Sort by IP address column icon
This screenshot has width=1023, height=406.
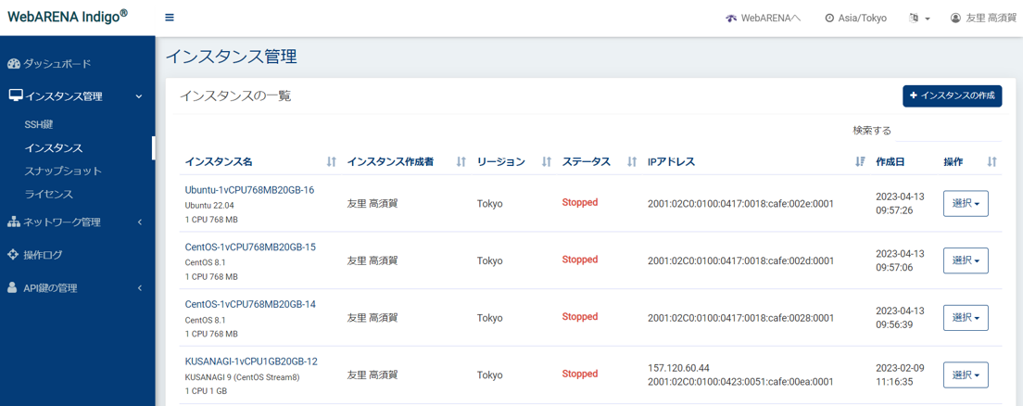[x=860, y=162]
